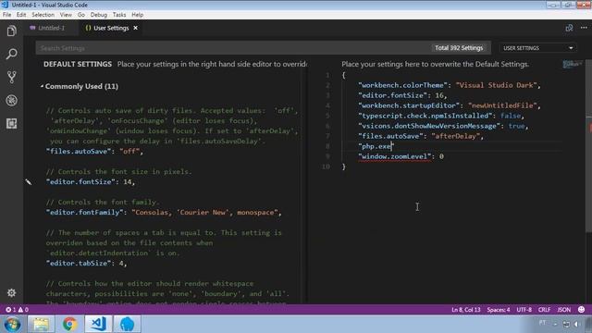Open the Debug menu
592x333 pixels.
[99, 15]
